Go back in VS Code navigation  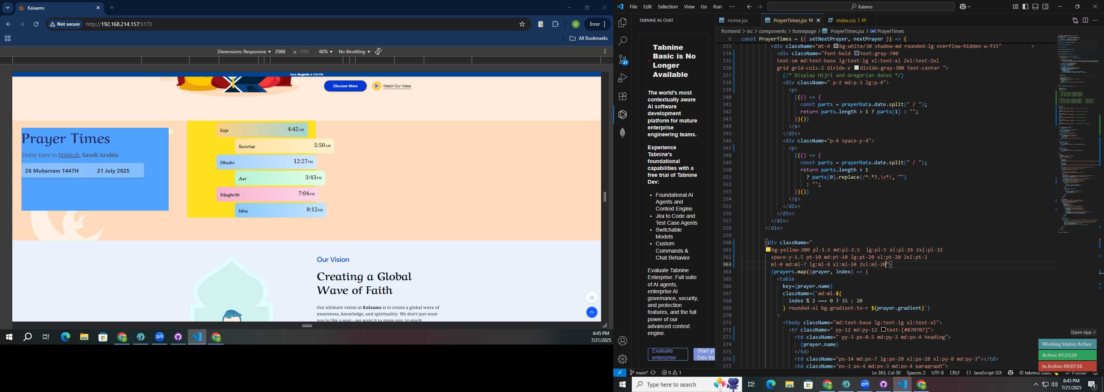[749, 7]
